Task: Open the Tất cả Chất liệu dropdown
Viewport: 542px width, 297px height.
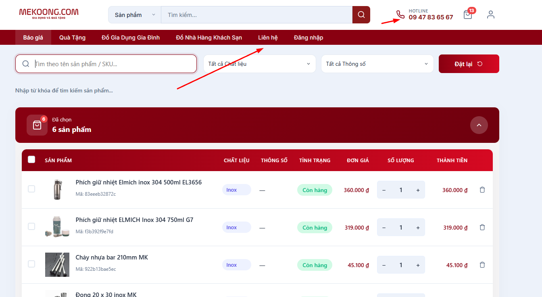Action: 259,64
